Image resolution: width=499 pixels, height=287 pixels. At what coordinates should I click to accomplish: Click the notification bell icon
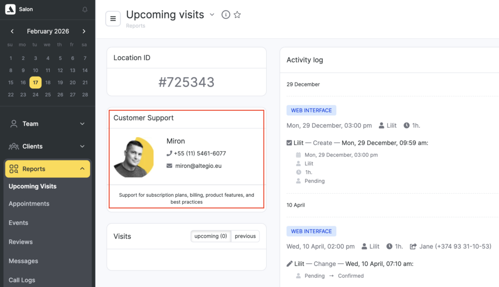85,10
